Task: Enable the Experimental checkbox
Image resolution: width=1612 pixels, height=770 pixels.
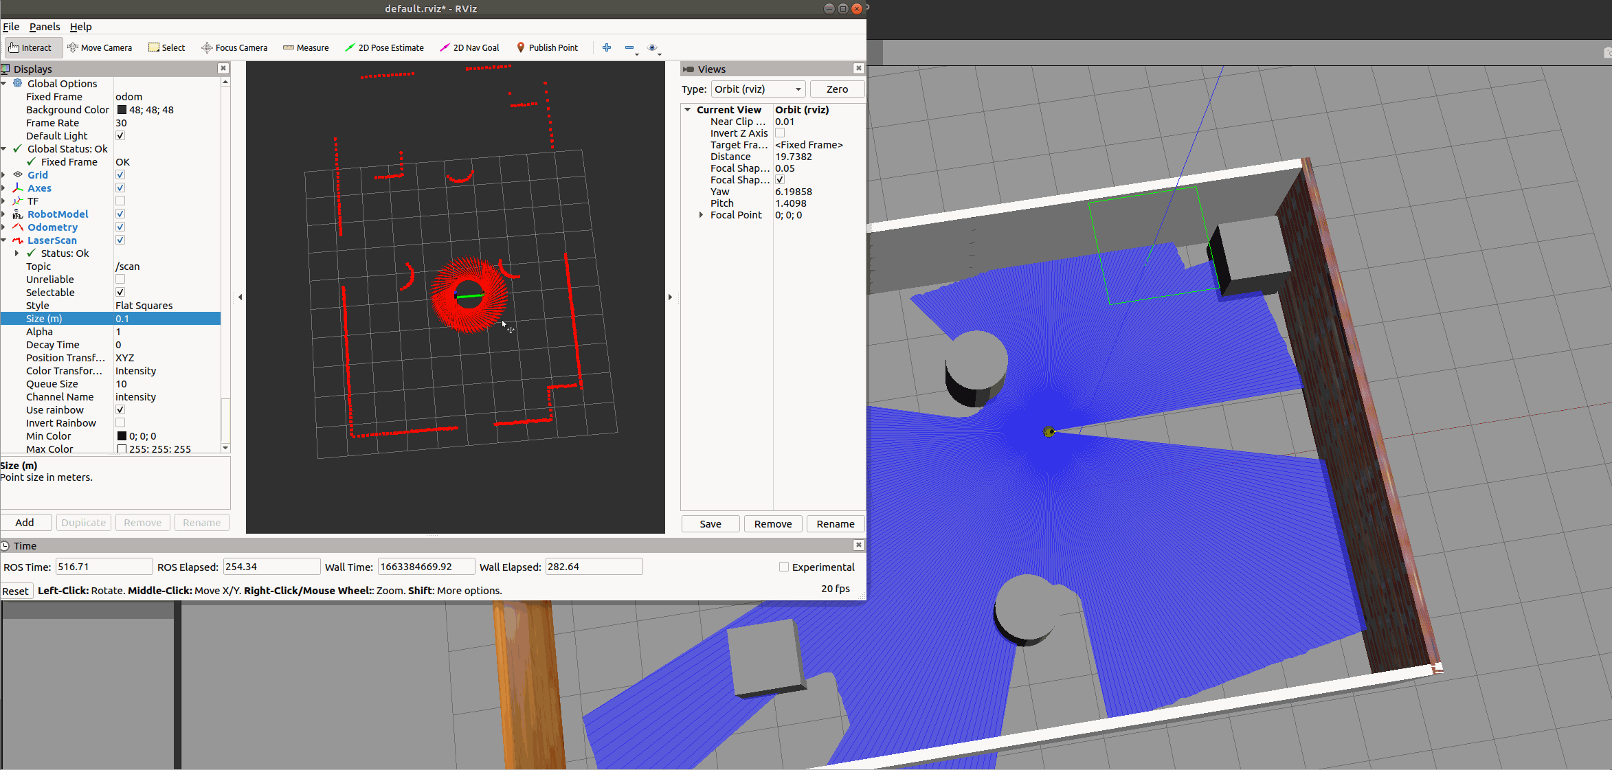Action: 784,567
